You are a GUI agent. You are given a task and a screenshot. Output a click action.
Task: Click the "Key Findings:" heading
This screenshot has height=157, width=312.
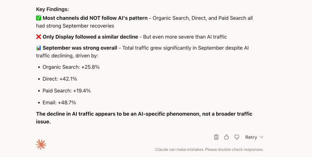pos(52,9)
